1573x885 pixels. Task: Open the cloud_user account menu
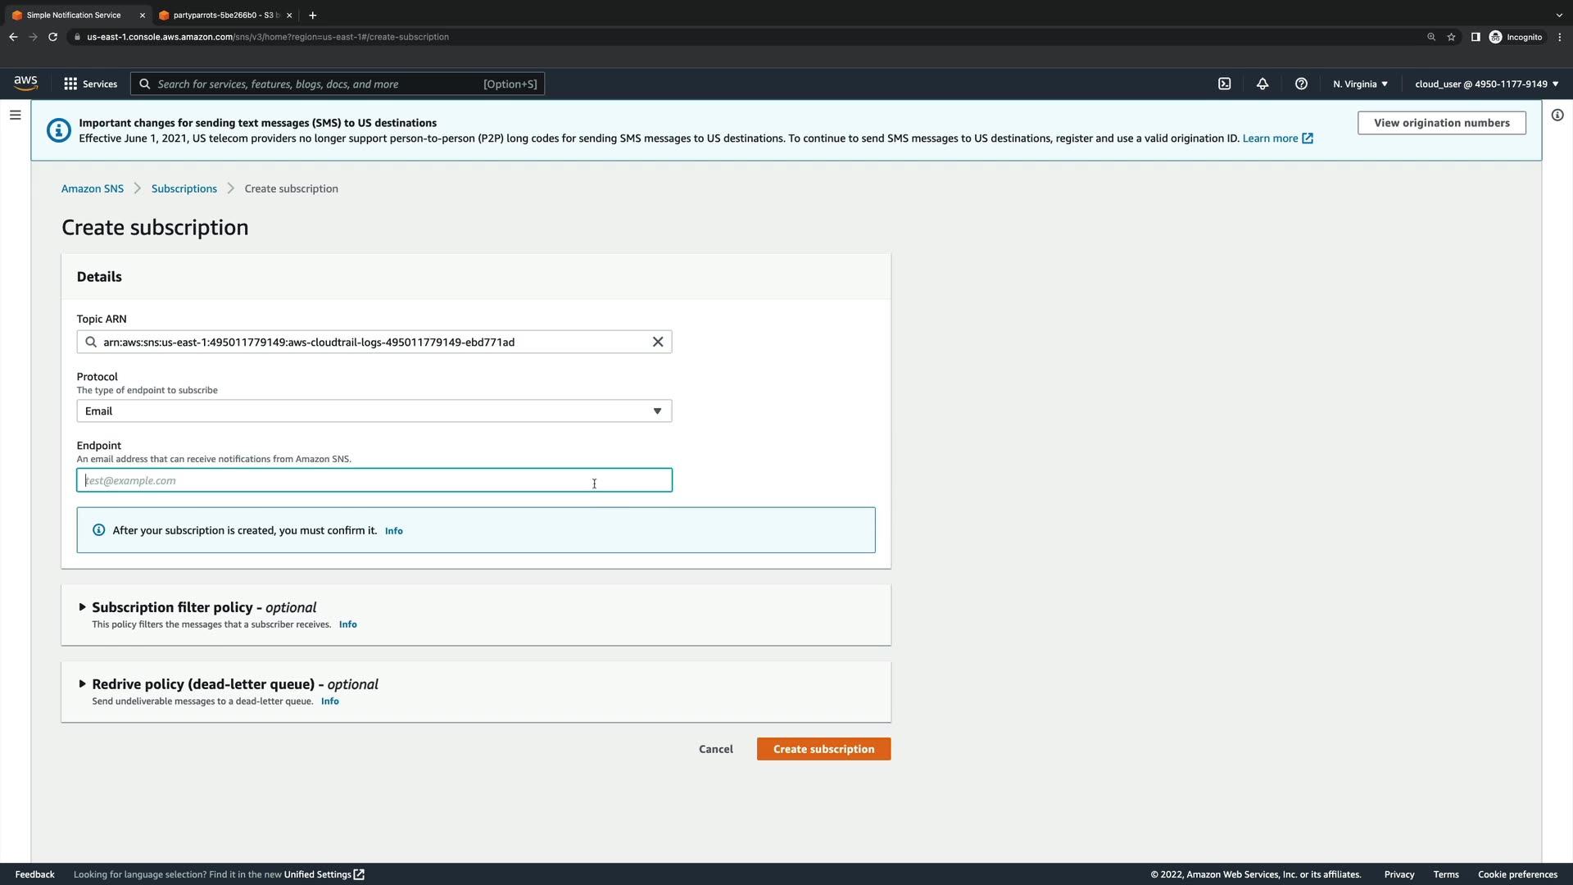coord(1486,84)
